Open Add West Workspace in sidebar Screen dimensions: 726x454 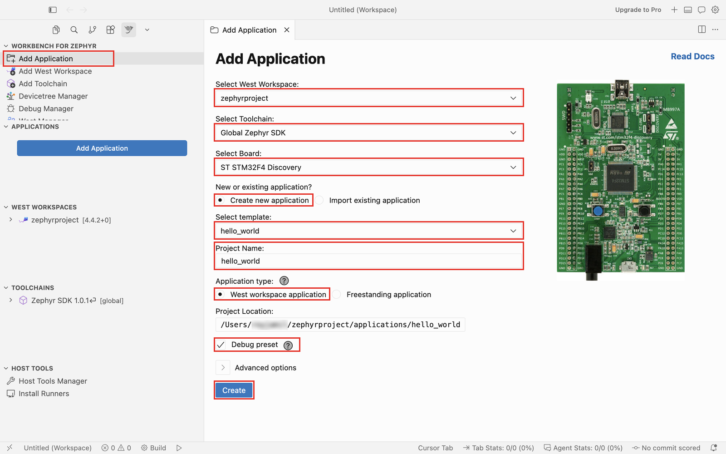(55, 71)
